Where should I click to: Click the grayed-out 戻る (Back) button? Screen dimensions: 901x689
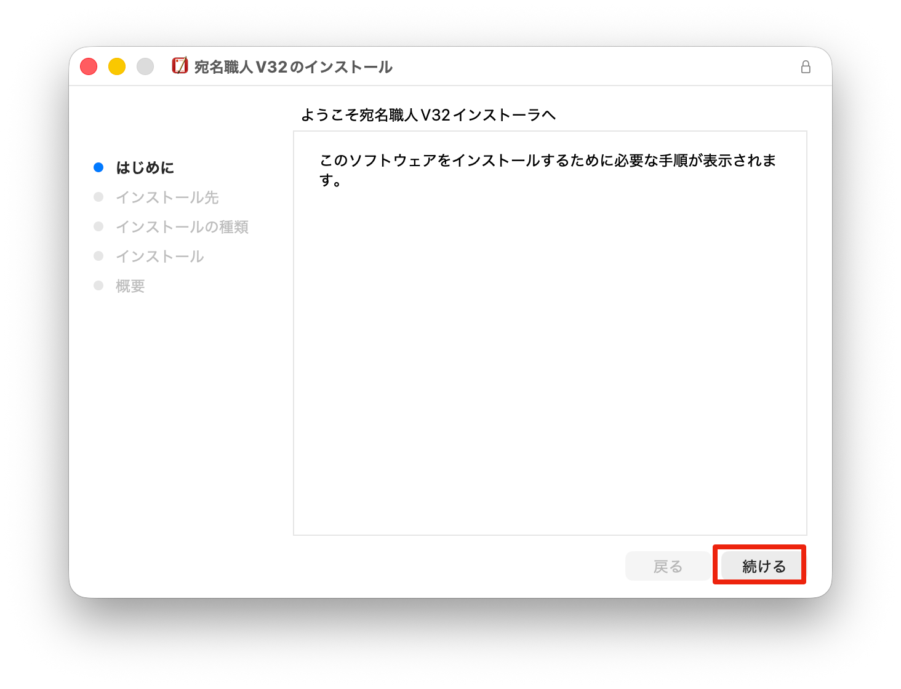click(x=668, y=566)
